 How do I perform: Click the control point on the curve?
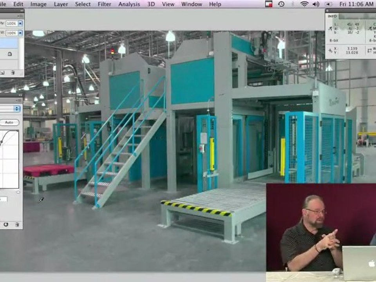[x=1, y=143]
